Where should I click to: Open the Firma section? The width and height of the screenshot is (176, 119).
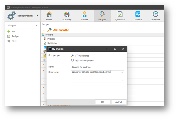[49, 16]
